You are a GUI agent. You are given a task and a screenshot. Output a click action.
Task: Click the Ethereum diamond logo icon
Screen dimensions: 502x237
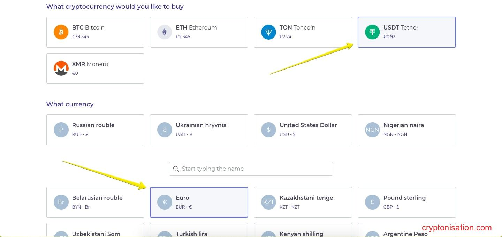(x=165, y=32)
